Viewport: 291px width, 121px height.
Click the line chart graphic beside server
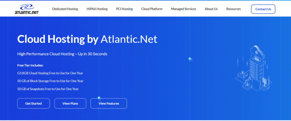[x=248, y=79]
